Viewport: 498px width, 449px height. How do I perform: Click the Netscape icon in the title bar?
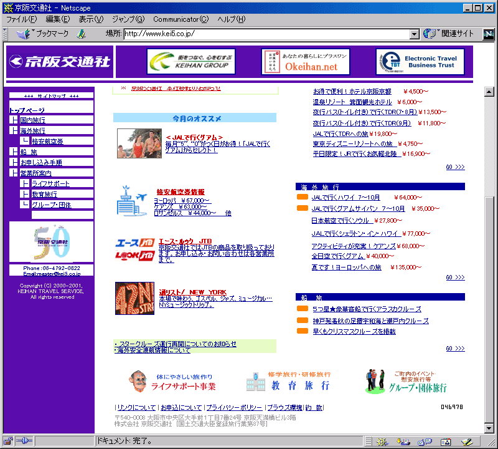click(8, 8)
